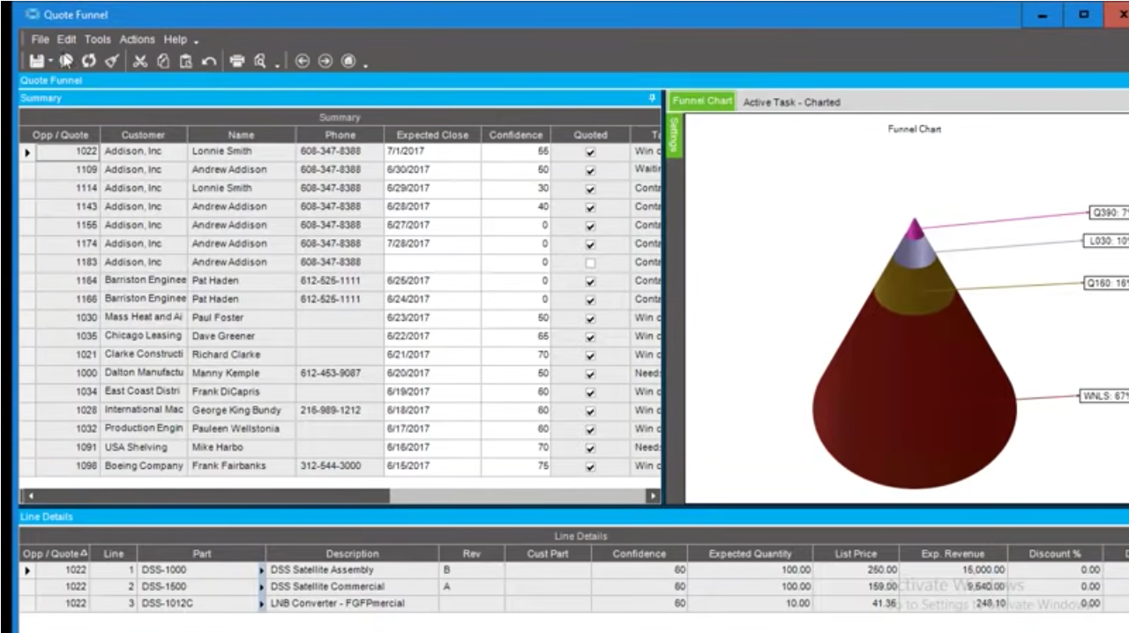Use the Cut scissors icon
1129x633 pixels.
[139, 60]
